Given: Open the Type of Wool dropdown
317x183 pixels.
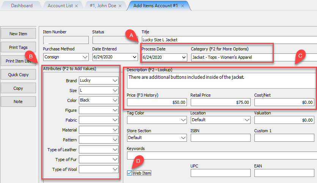Looking at the screenshot, I should pos(115,169).
